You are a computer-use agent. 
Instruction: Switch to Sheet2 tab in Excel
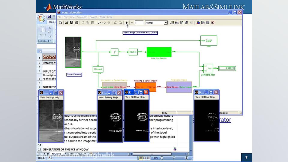pyautogui.click(x=69, y=154)
